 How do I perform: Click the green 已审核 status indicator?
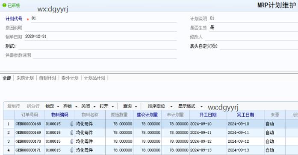(11, 5)
